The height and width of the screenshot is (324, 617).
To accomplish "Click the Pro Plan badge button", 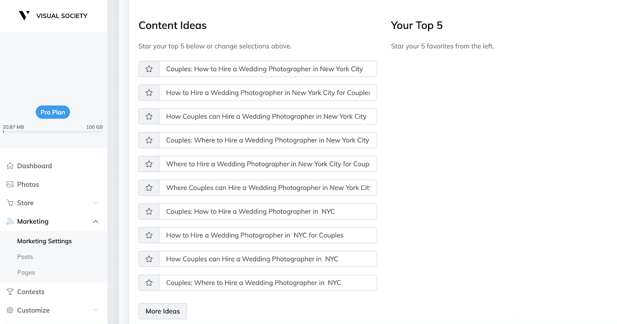I will pos(53,112).
